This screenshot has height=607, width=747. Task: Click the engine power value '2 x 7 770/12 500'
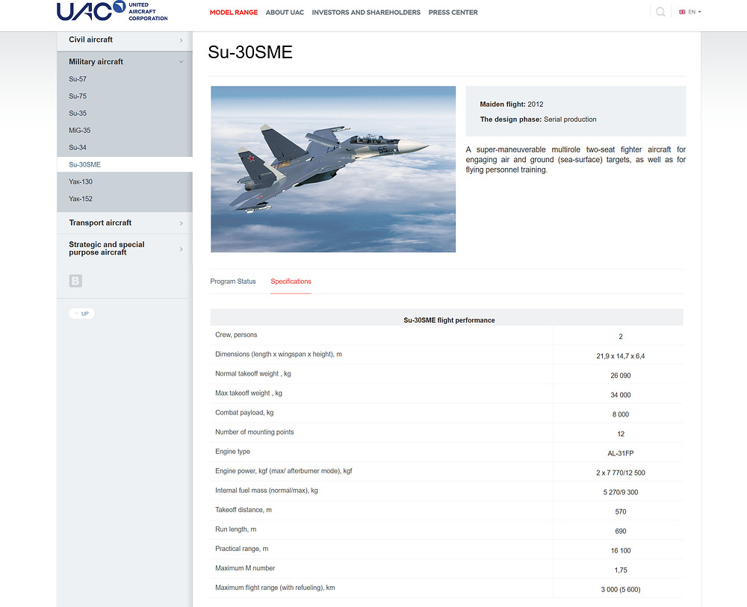pos(620,473)
